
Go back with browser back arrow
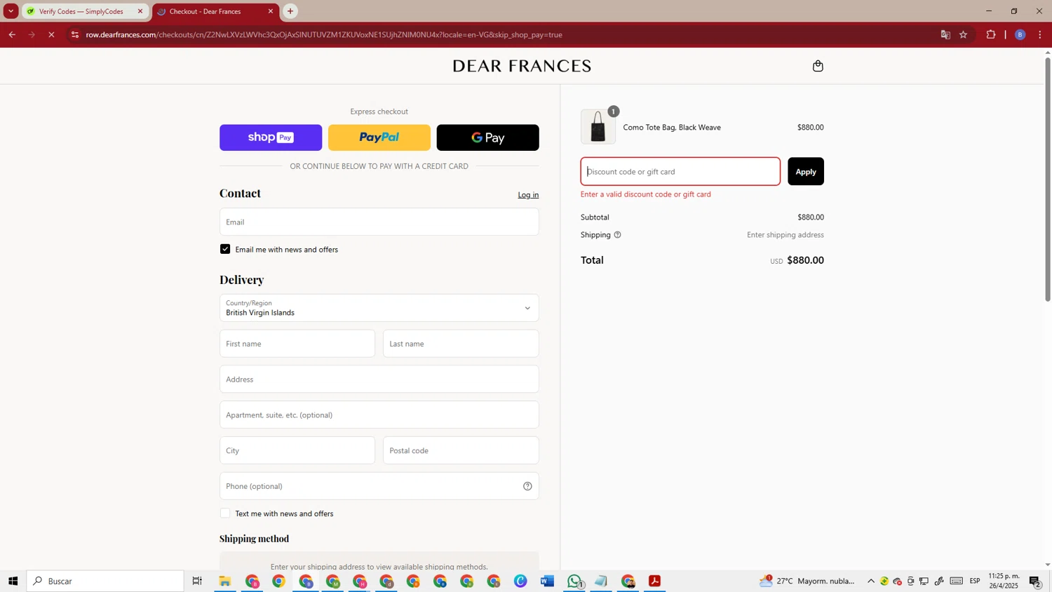click(x=12, y=34)
